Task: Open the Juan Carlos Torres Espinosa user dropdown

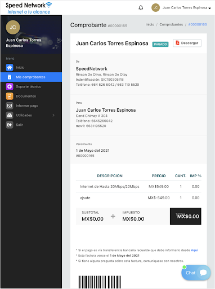Action: point(187,8)
